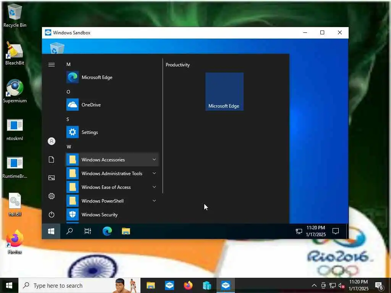
Task: Open File Explorer in the host taskbar
Action: point(150,285)
